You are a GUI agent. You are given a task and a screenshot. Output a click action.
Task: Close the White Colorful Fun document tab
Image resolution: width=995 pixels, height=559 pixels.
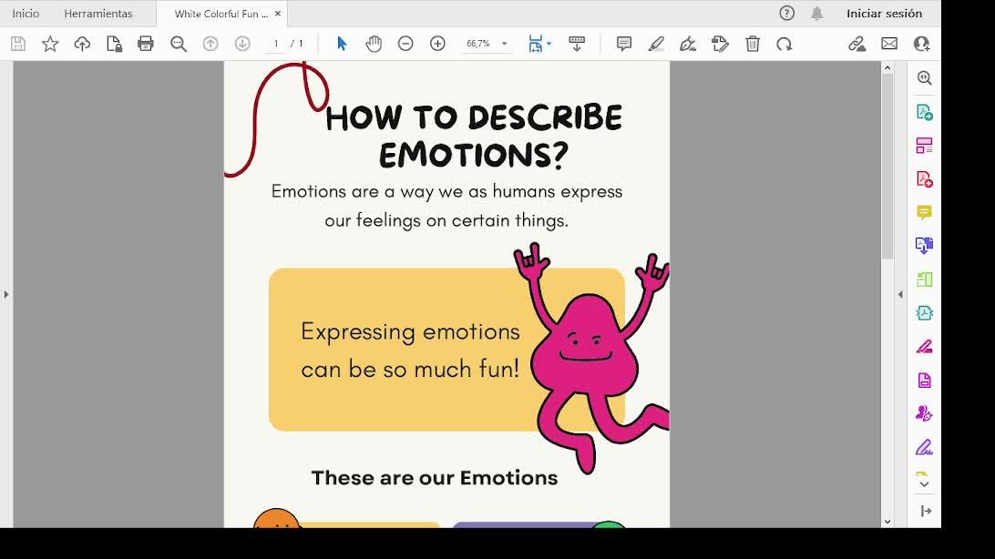pos(278,14)
